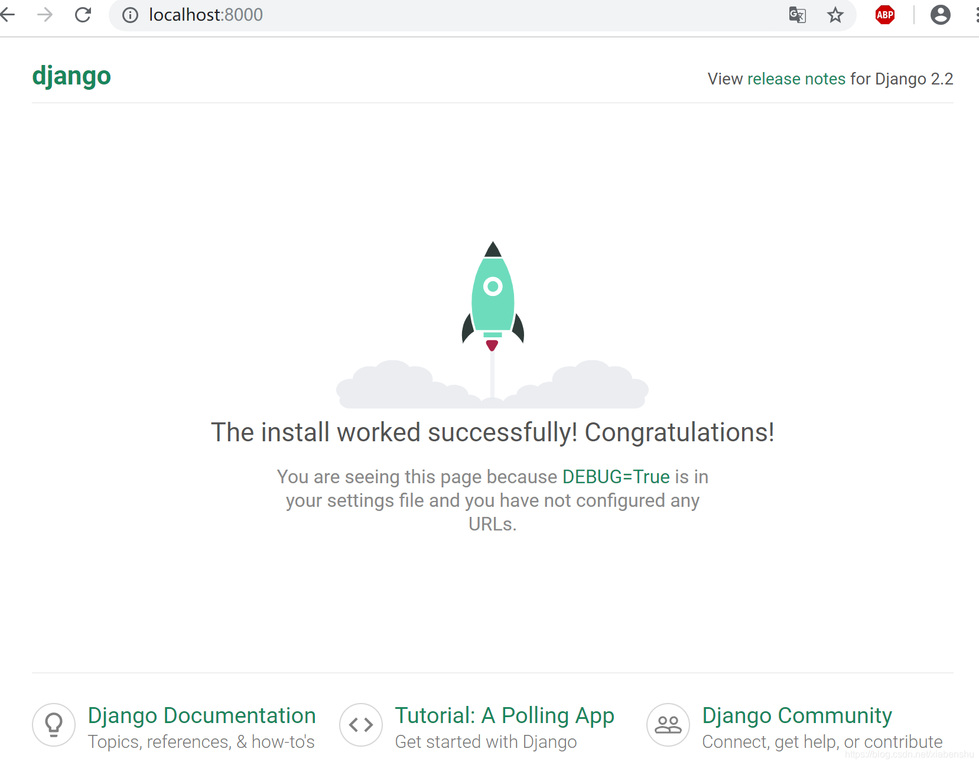This screenshot has height=765, width=979.
Task: Open Django Documentation link
Action: [x=201, y=715]
